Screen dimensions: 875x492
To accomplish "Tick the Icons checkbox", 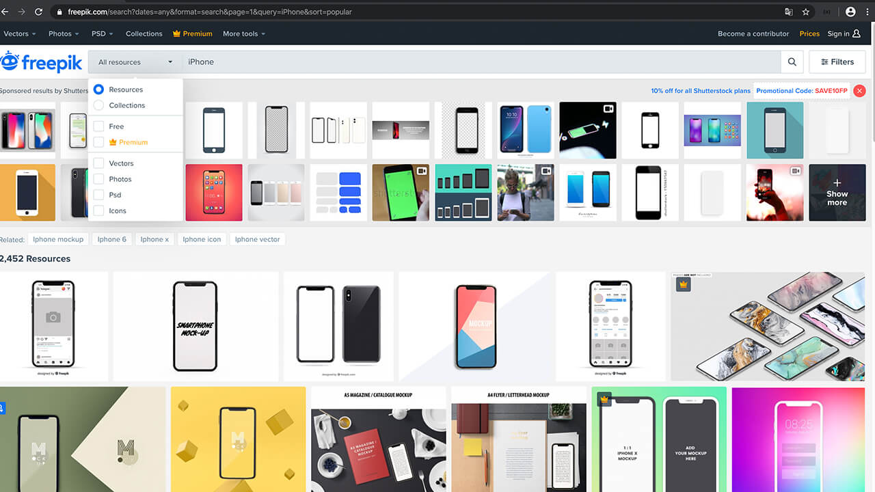I will (x=99, y=210).
